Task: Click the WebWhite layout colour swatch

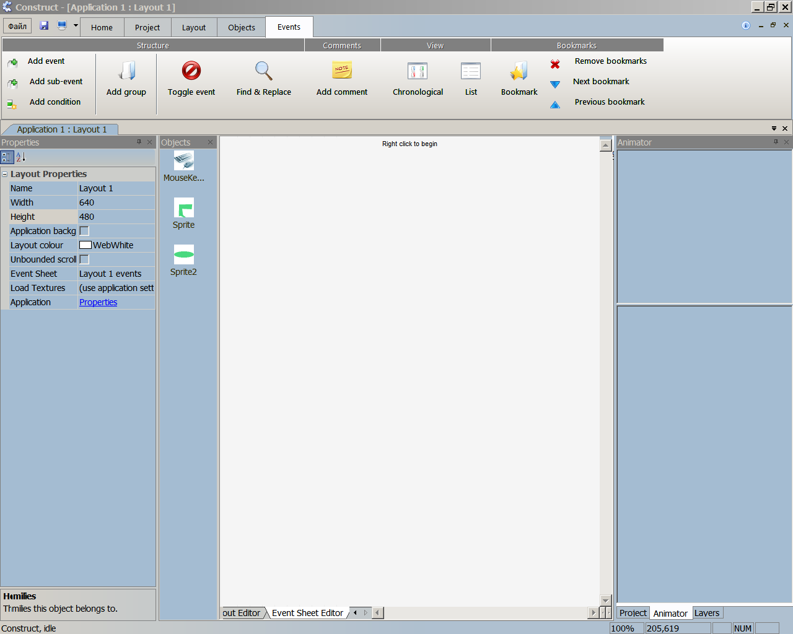Action: coord(85,245)
